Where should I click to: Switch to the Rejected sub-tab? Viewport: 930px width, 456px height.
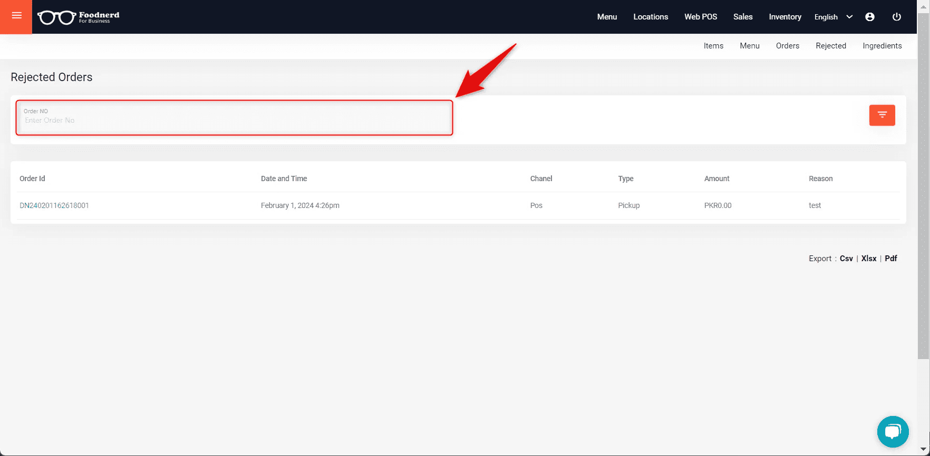[831, 46]
